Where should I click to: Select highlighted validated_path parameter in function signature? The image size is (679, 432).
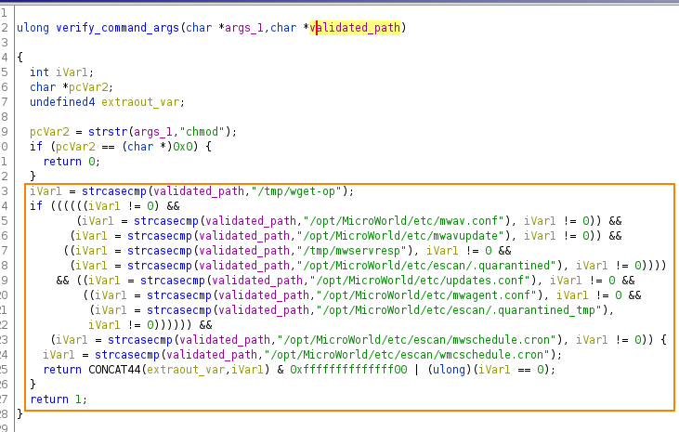(355, 28)
